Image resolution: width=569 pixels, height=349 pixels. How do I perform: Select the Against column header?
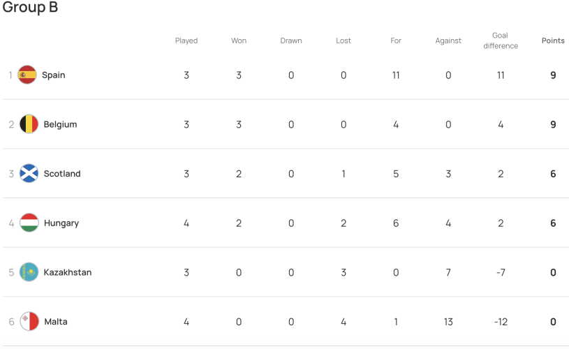click(448, 40)
